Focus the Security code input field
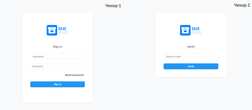This screenshot has width=252, height=110. [191, 57]
